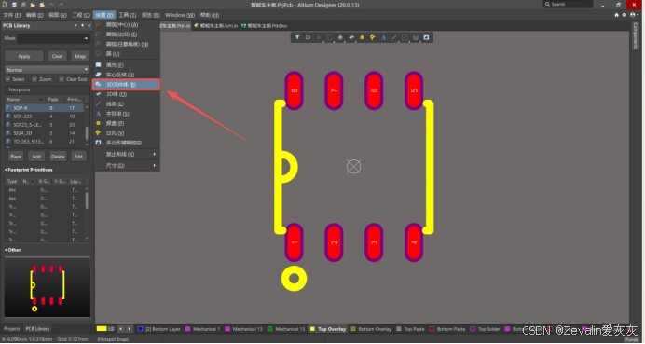Image resolution: width=645 pixels, height=344 pixels.
Task: Click the Place button
Action: [x=16, y=157]
